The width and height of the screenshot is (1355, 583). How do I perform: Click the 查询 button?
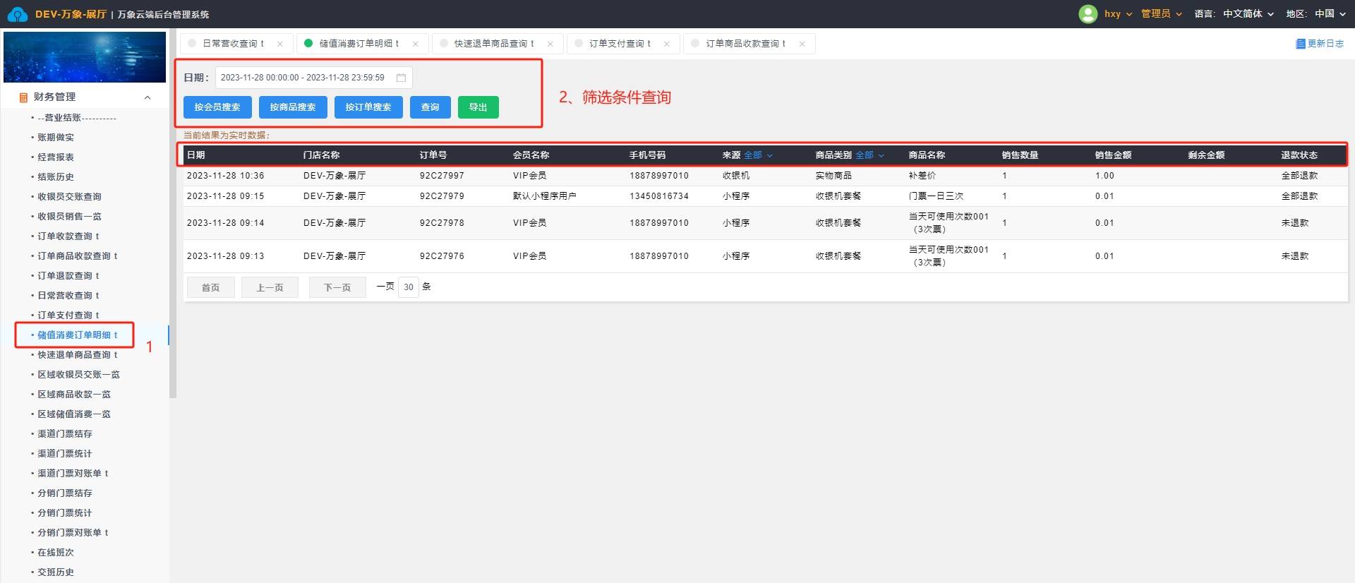tap(430, 107)
